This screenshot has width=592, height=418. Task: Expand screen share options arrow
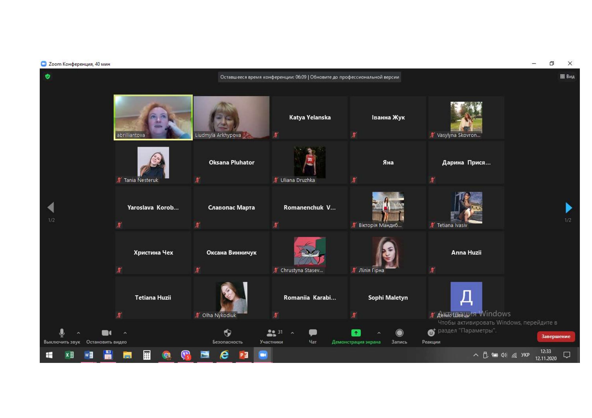[379, 333]
